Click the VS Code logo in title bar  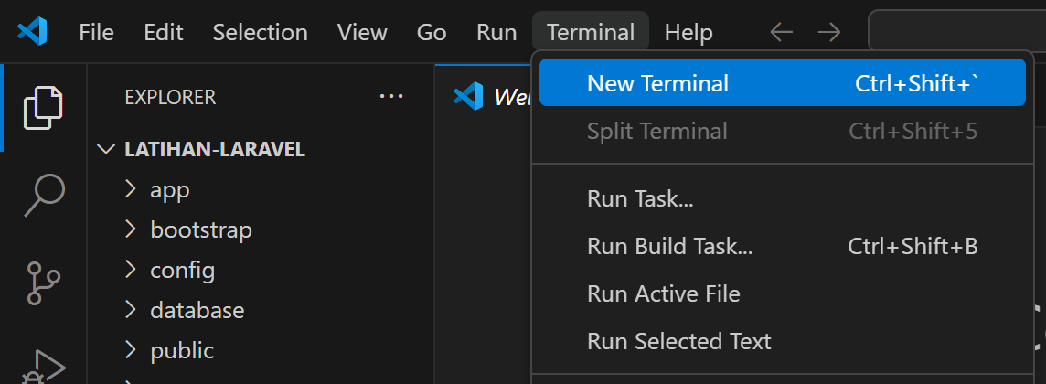pos(32,32)
